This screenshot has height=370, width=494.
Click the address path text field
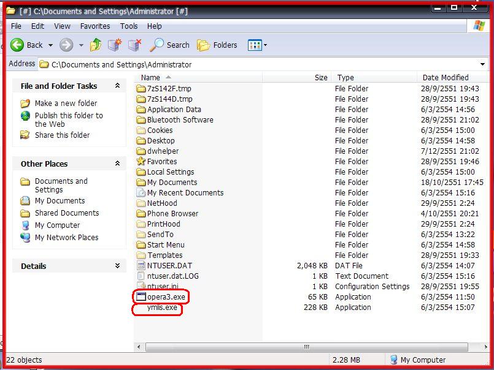pyautogui.click(x=258, y=64)
